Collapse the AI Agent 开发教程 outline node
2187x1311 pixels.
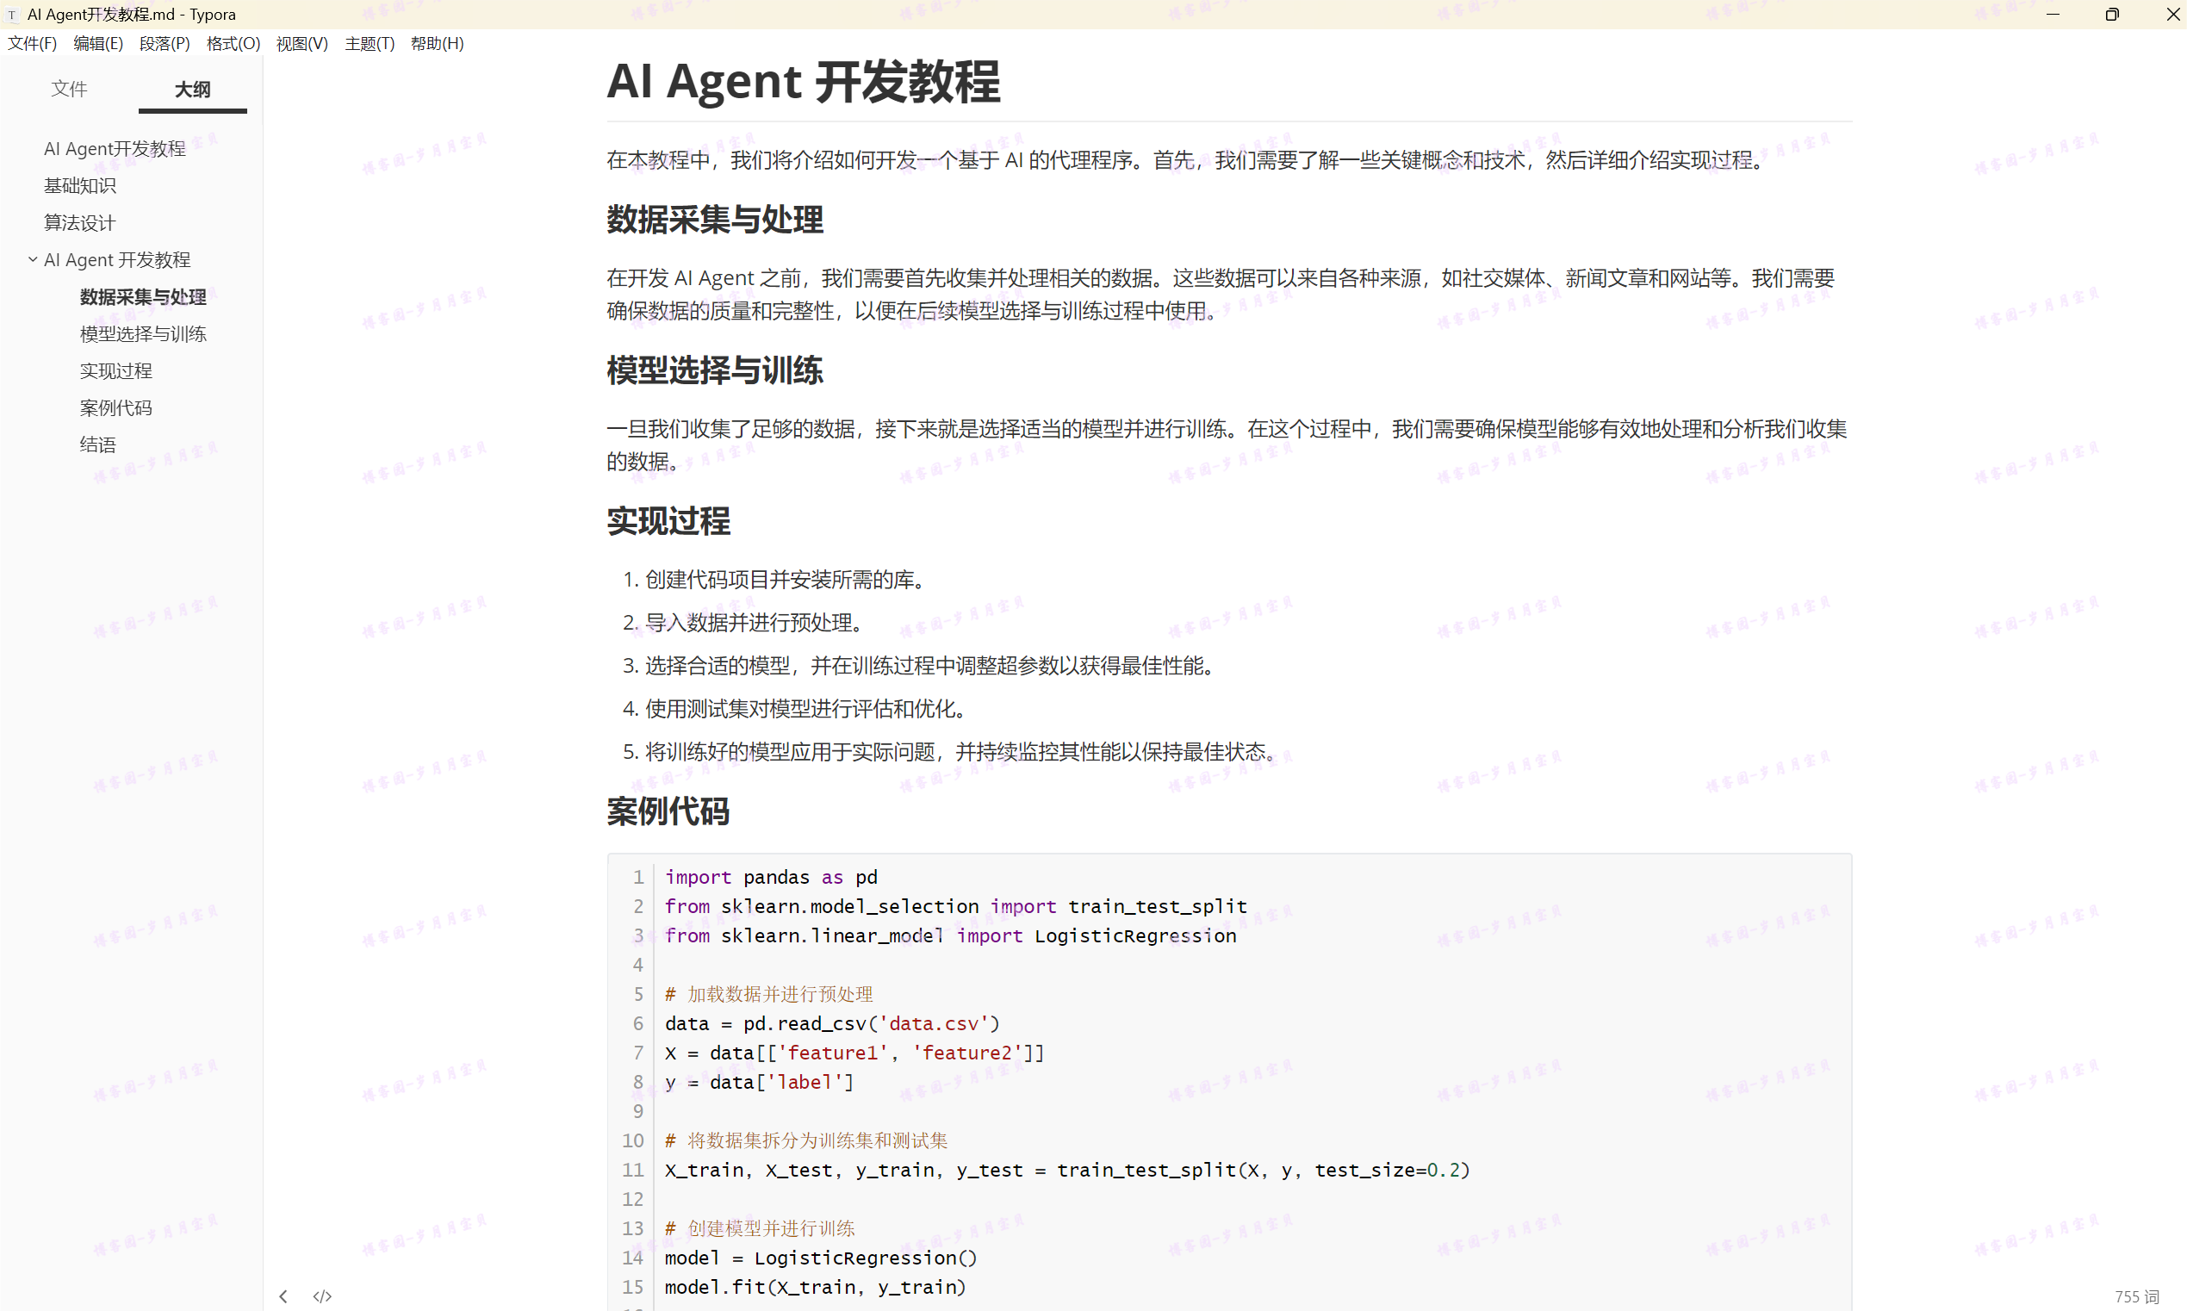click(x=33, y=260)
